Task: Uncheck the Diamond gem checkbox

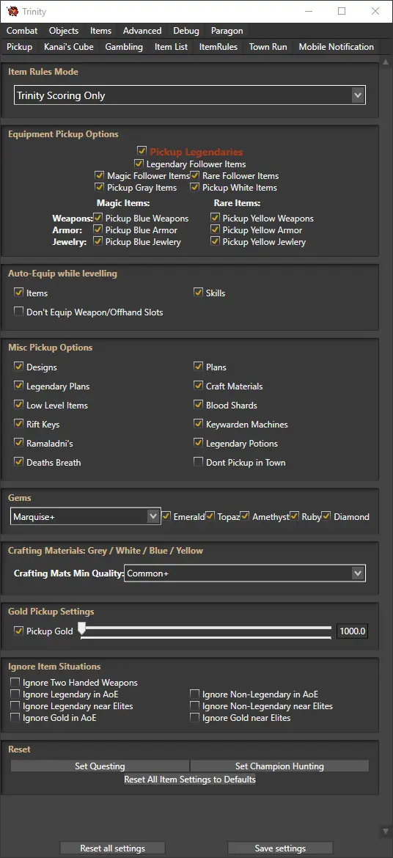Action: [326, 516]
